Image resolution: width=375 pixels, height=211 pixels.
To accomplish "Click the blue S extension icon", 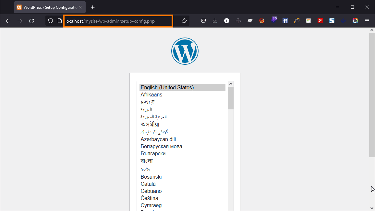I will click(332, 21).
